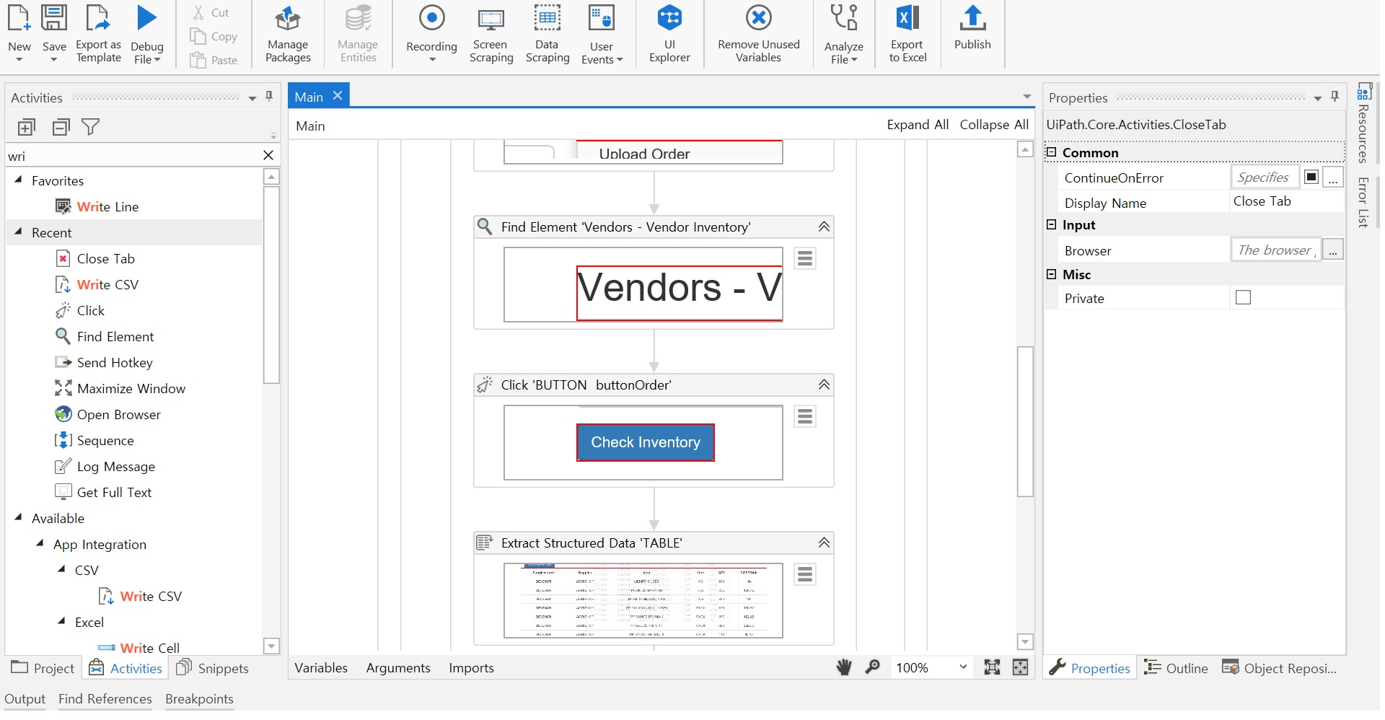
Task: Collapse the Available group
Action: [18, 517]
